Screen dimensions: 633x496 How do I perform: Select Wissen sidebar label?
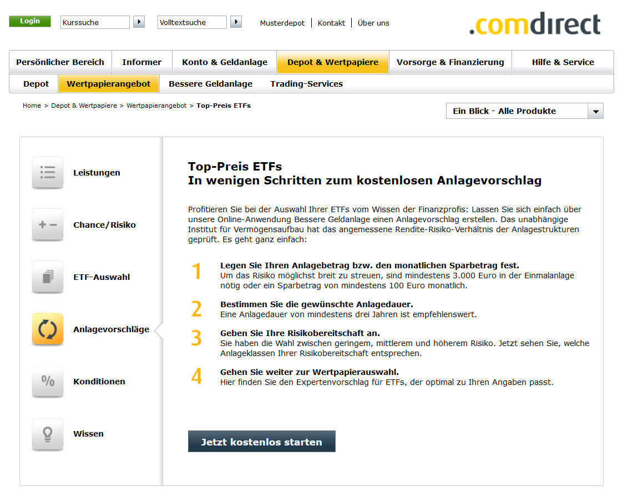click(88, 434)
